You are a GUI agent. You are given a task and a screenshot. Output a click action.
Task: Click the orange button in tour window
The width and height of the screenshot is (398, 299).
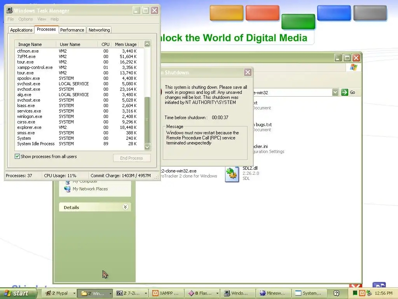pyautogui.click(x=227, y=13)
